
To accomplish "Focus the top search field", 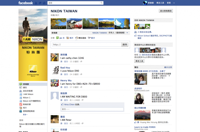I will pos(74,3).
